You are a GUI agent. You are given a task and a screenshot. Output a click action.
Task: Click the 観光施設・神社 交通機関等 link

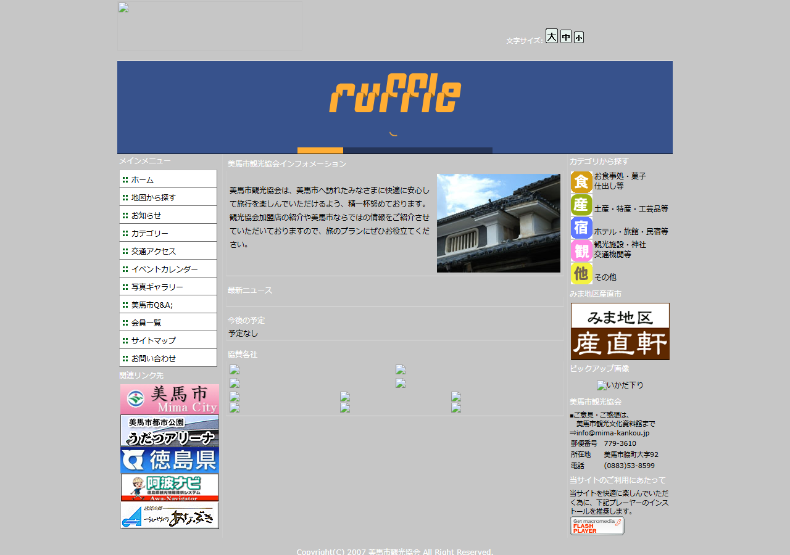click(x=620, y=249)
